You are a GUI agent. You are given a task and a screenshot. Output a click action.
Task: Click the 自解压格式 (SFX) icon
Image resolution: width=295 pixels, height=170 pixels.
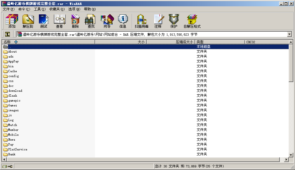click(192, 21)
